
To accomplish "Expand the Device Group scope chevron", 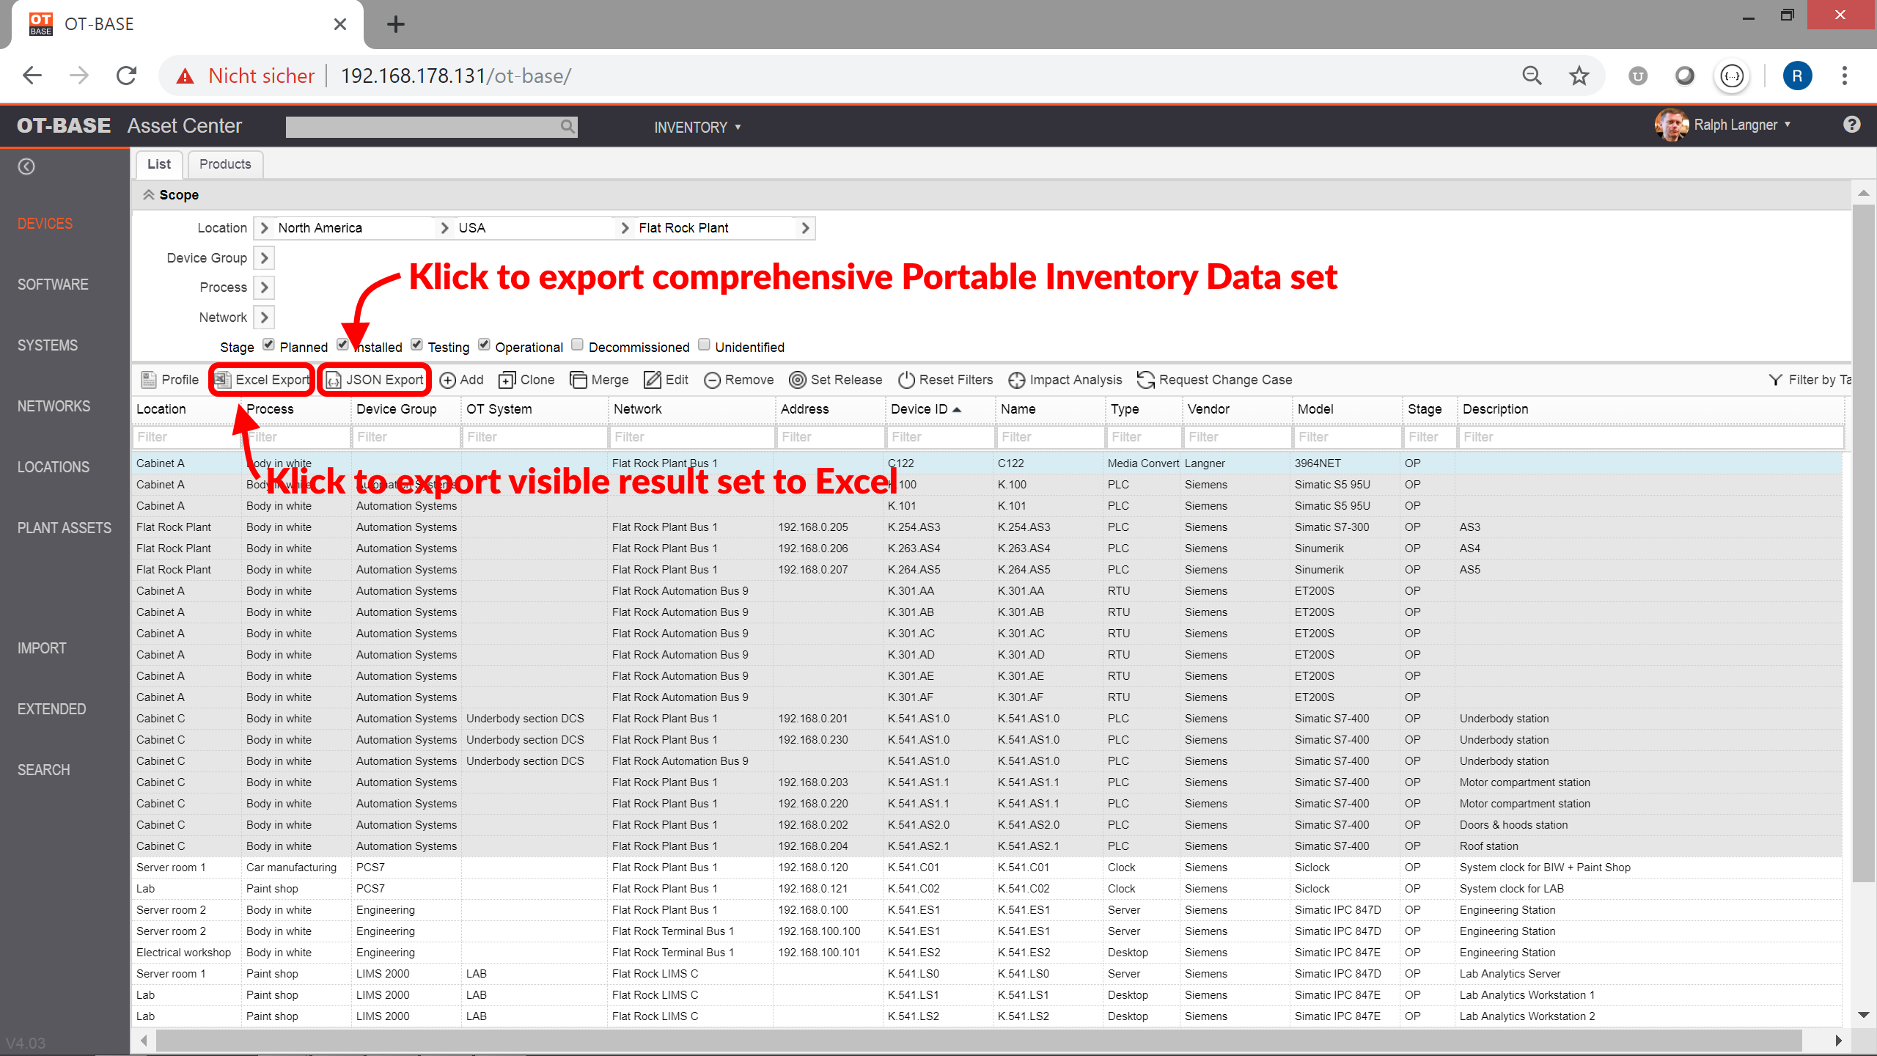I will click(265, 258).
